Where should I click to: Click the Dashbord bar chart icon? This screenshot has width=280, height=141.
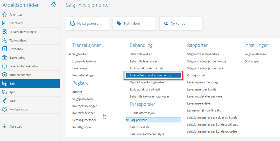pos(4,23)
